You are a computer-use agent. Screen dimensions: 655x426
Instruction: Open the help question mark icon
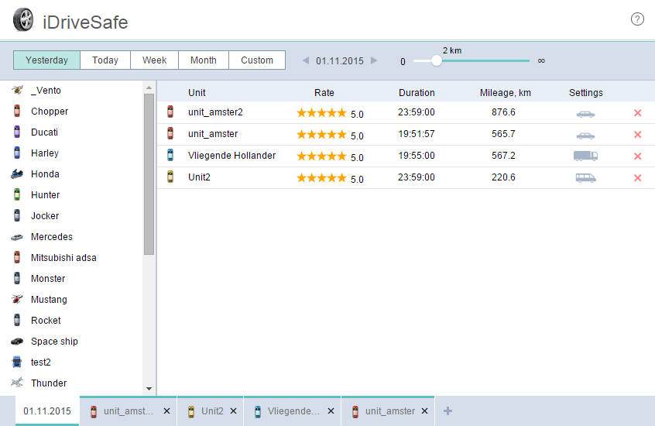[637, 19]
